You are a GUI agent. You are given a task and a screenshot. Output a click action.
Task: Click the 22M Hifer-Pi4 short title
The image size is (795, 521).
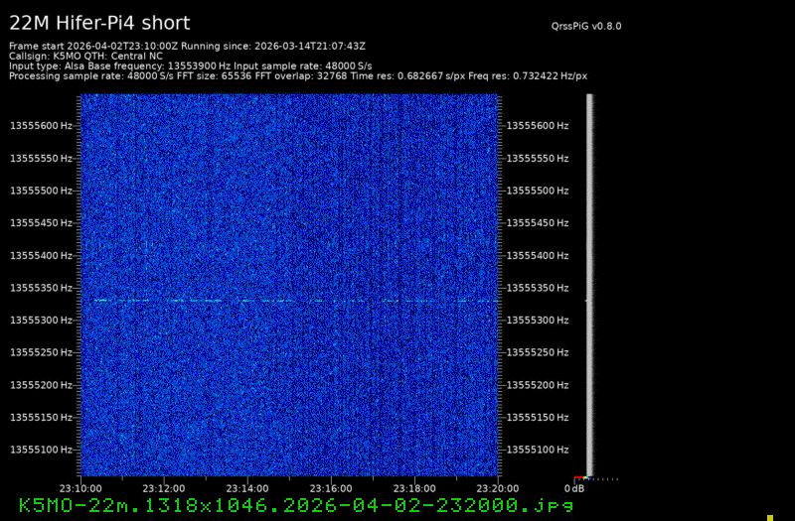[x=99, y=23]
